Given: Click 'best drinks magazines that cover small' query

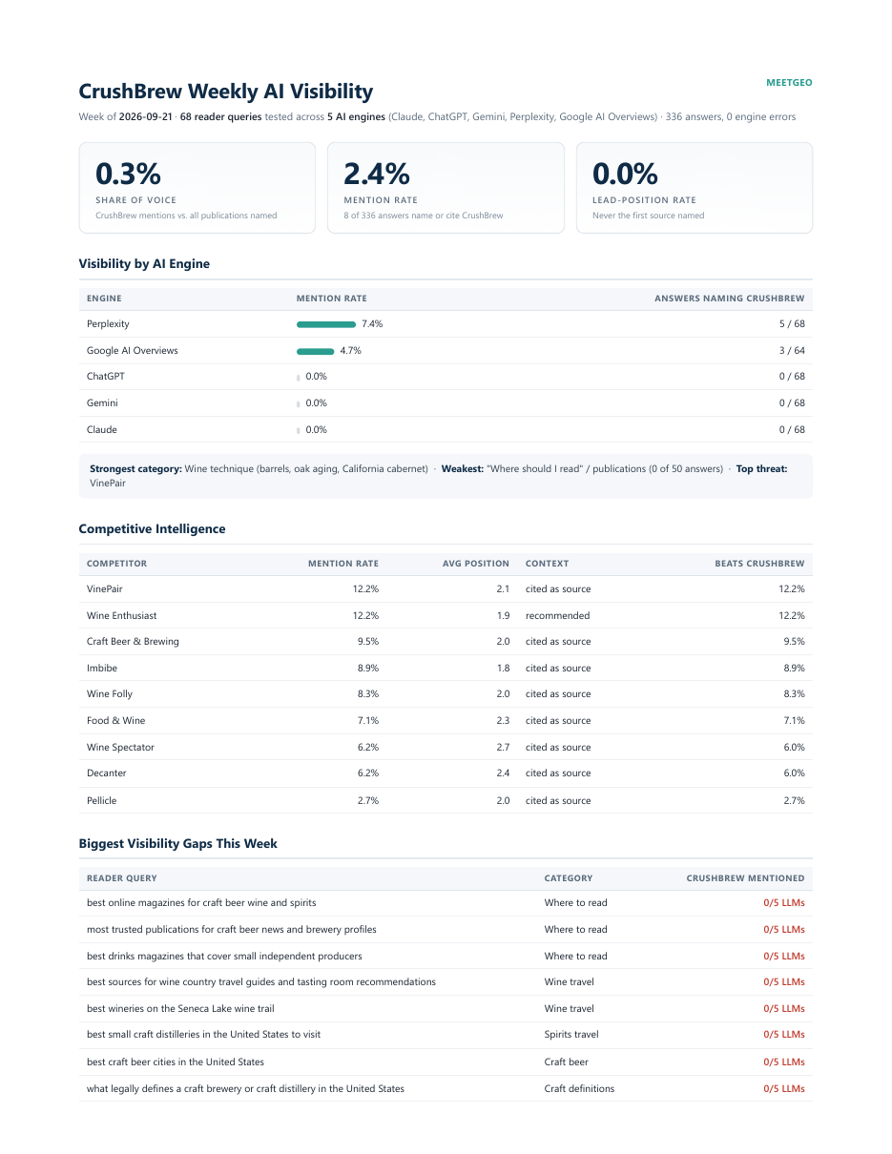Looking at the screenshot, I should (x=224, y=957).
